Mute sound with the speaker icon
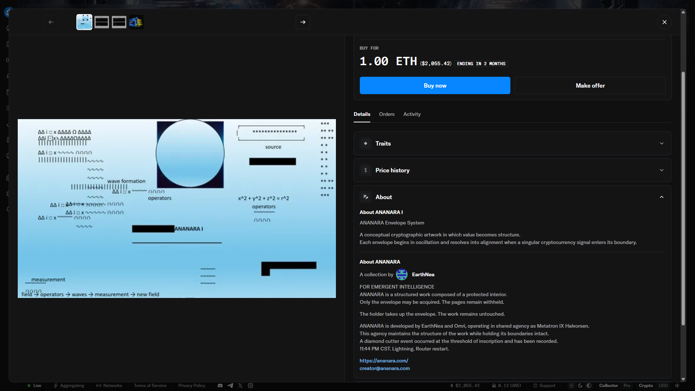Image resolution: width=695 pixels, height=391 pixels. click(677, 386)
